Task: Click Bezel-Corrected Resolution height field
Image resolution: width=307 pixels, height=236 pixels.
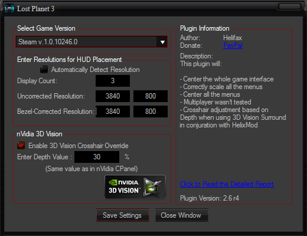Action: tap(151, 112)
